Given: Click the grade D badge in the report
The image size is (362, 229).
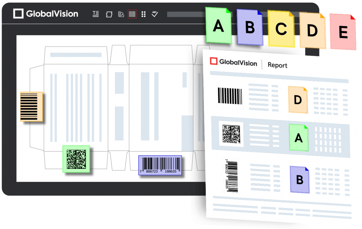Looking at the screenshot, I should click(298, 100).
